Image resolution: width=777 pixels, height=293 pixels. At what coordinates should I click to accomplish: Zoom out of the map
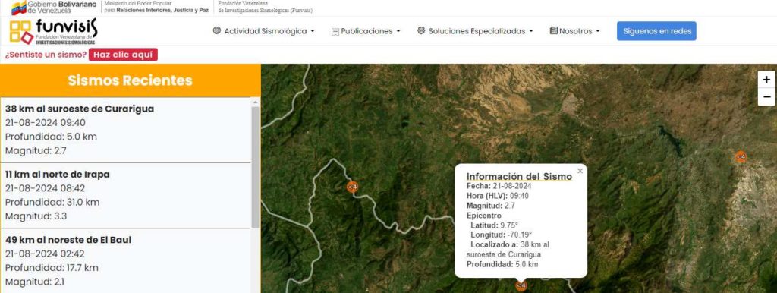click(766, 96)
